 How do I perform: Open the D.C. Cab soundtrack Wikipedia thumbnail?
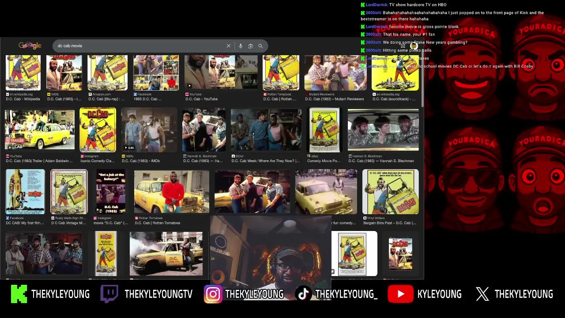[395, 73]
